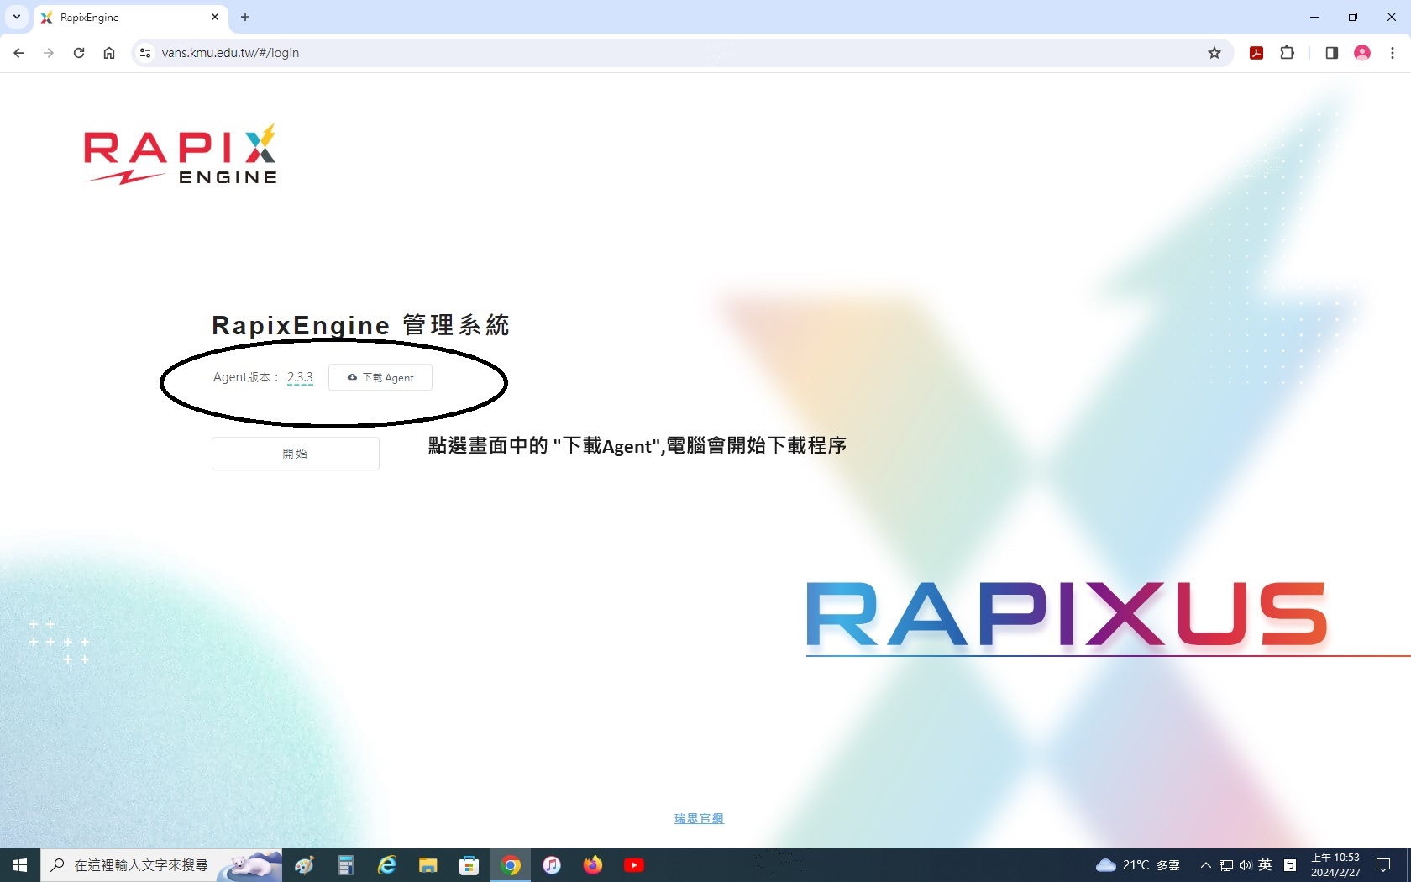Open Chrome three-dot menu
The image size is (1411, 882).
[1393, 53]
